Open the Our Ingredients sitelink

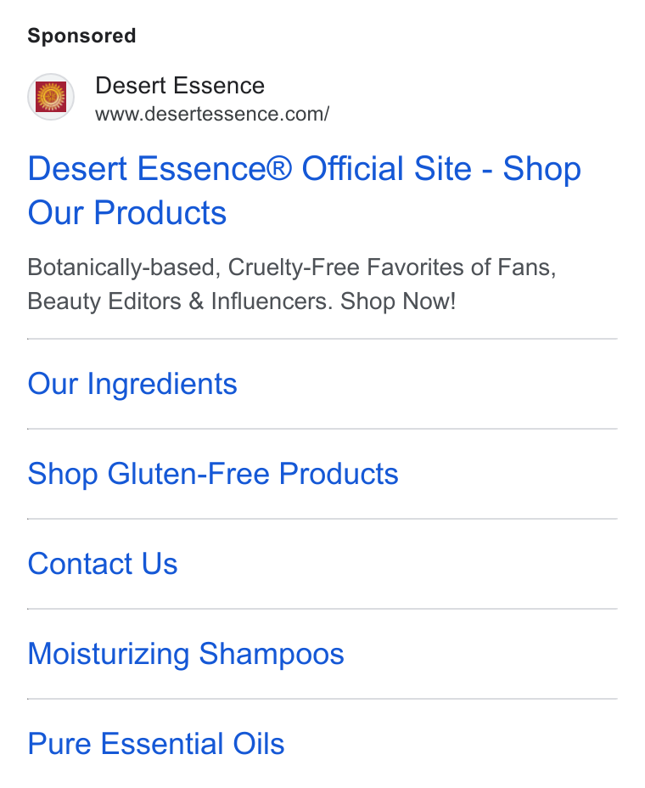(132, 384)
